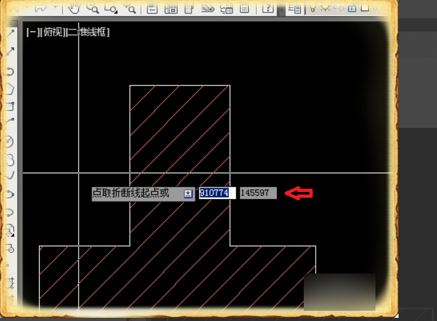Open the Tool Palettes window icon
437x321 pixels.
(189, 8)
